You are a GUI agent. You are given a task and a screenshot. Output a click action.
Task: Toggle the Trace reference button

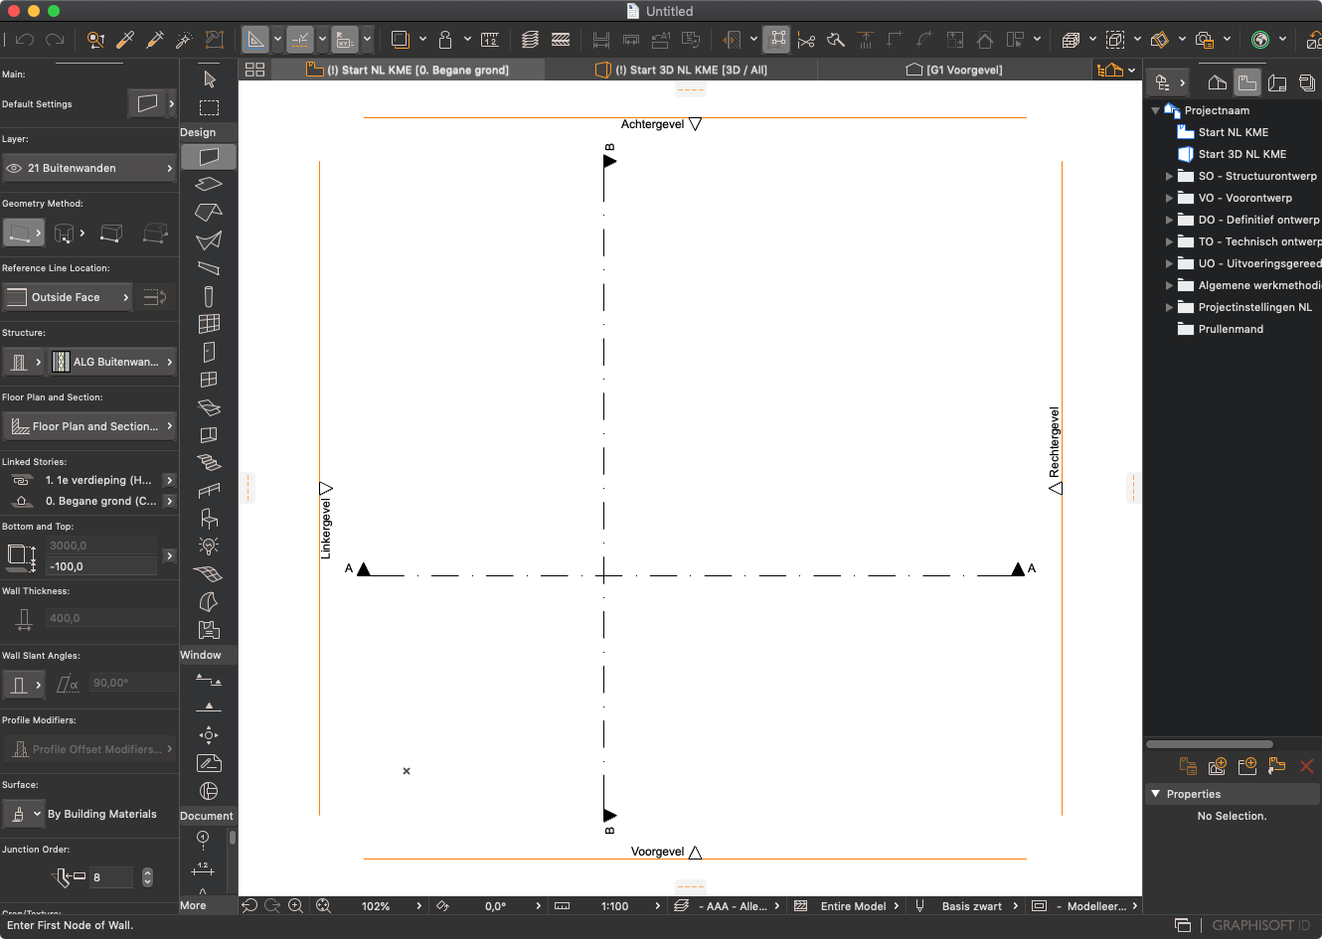tap(401, 40)
